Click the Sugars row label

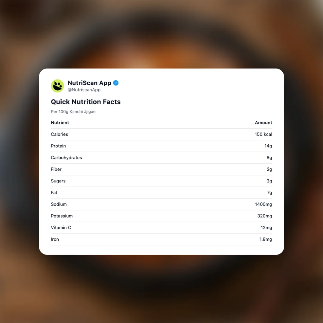click(58, 181)
